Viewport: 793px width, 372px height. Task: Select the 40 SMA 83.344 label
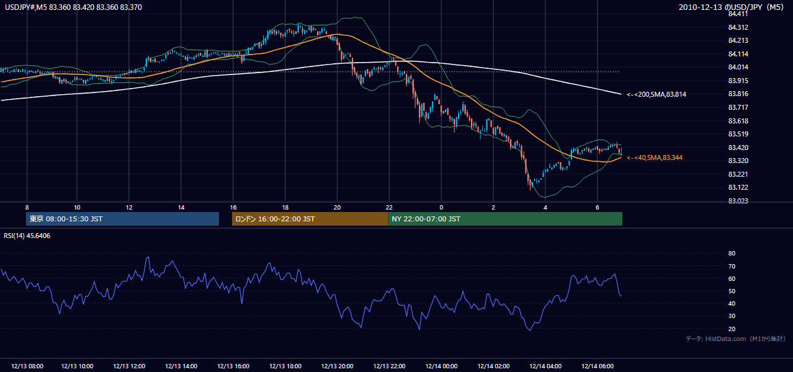655,157
